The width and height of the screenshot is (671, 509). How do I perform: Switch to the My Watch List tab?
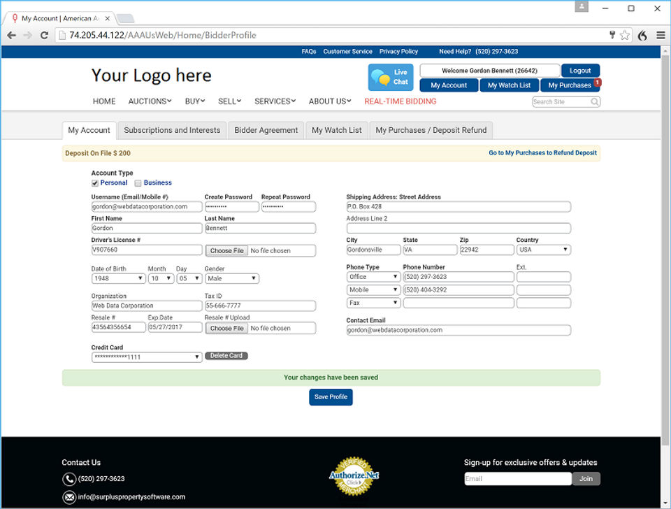pos(336,131)
